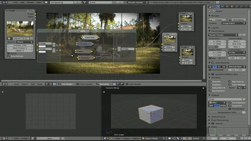251x141 pixels.
Task: Click the Image node preview thumbnail
Action: click(x=20, y=28)
